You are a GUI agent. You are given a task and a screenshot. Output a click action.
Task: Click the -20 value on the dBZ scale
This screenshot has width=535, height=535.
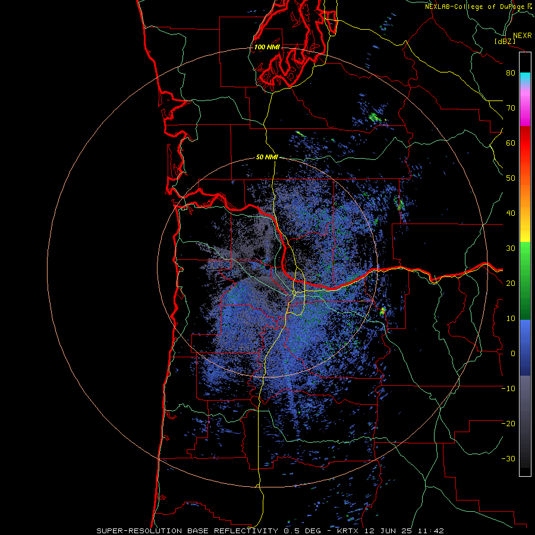[x=508, y=424]
